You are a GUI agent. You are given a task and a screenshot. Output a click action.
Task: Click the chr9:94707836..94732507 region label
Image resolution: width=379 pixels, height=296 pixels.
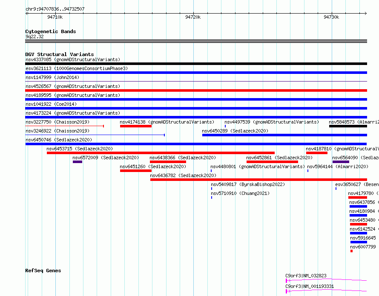[x=55, y=9]
